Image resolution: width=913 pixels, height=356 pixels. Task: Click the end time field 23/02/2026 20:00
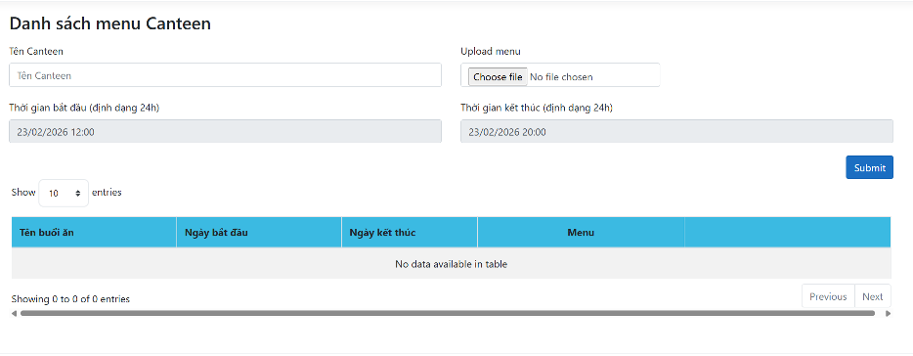click(676, 132)
